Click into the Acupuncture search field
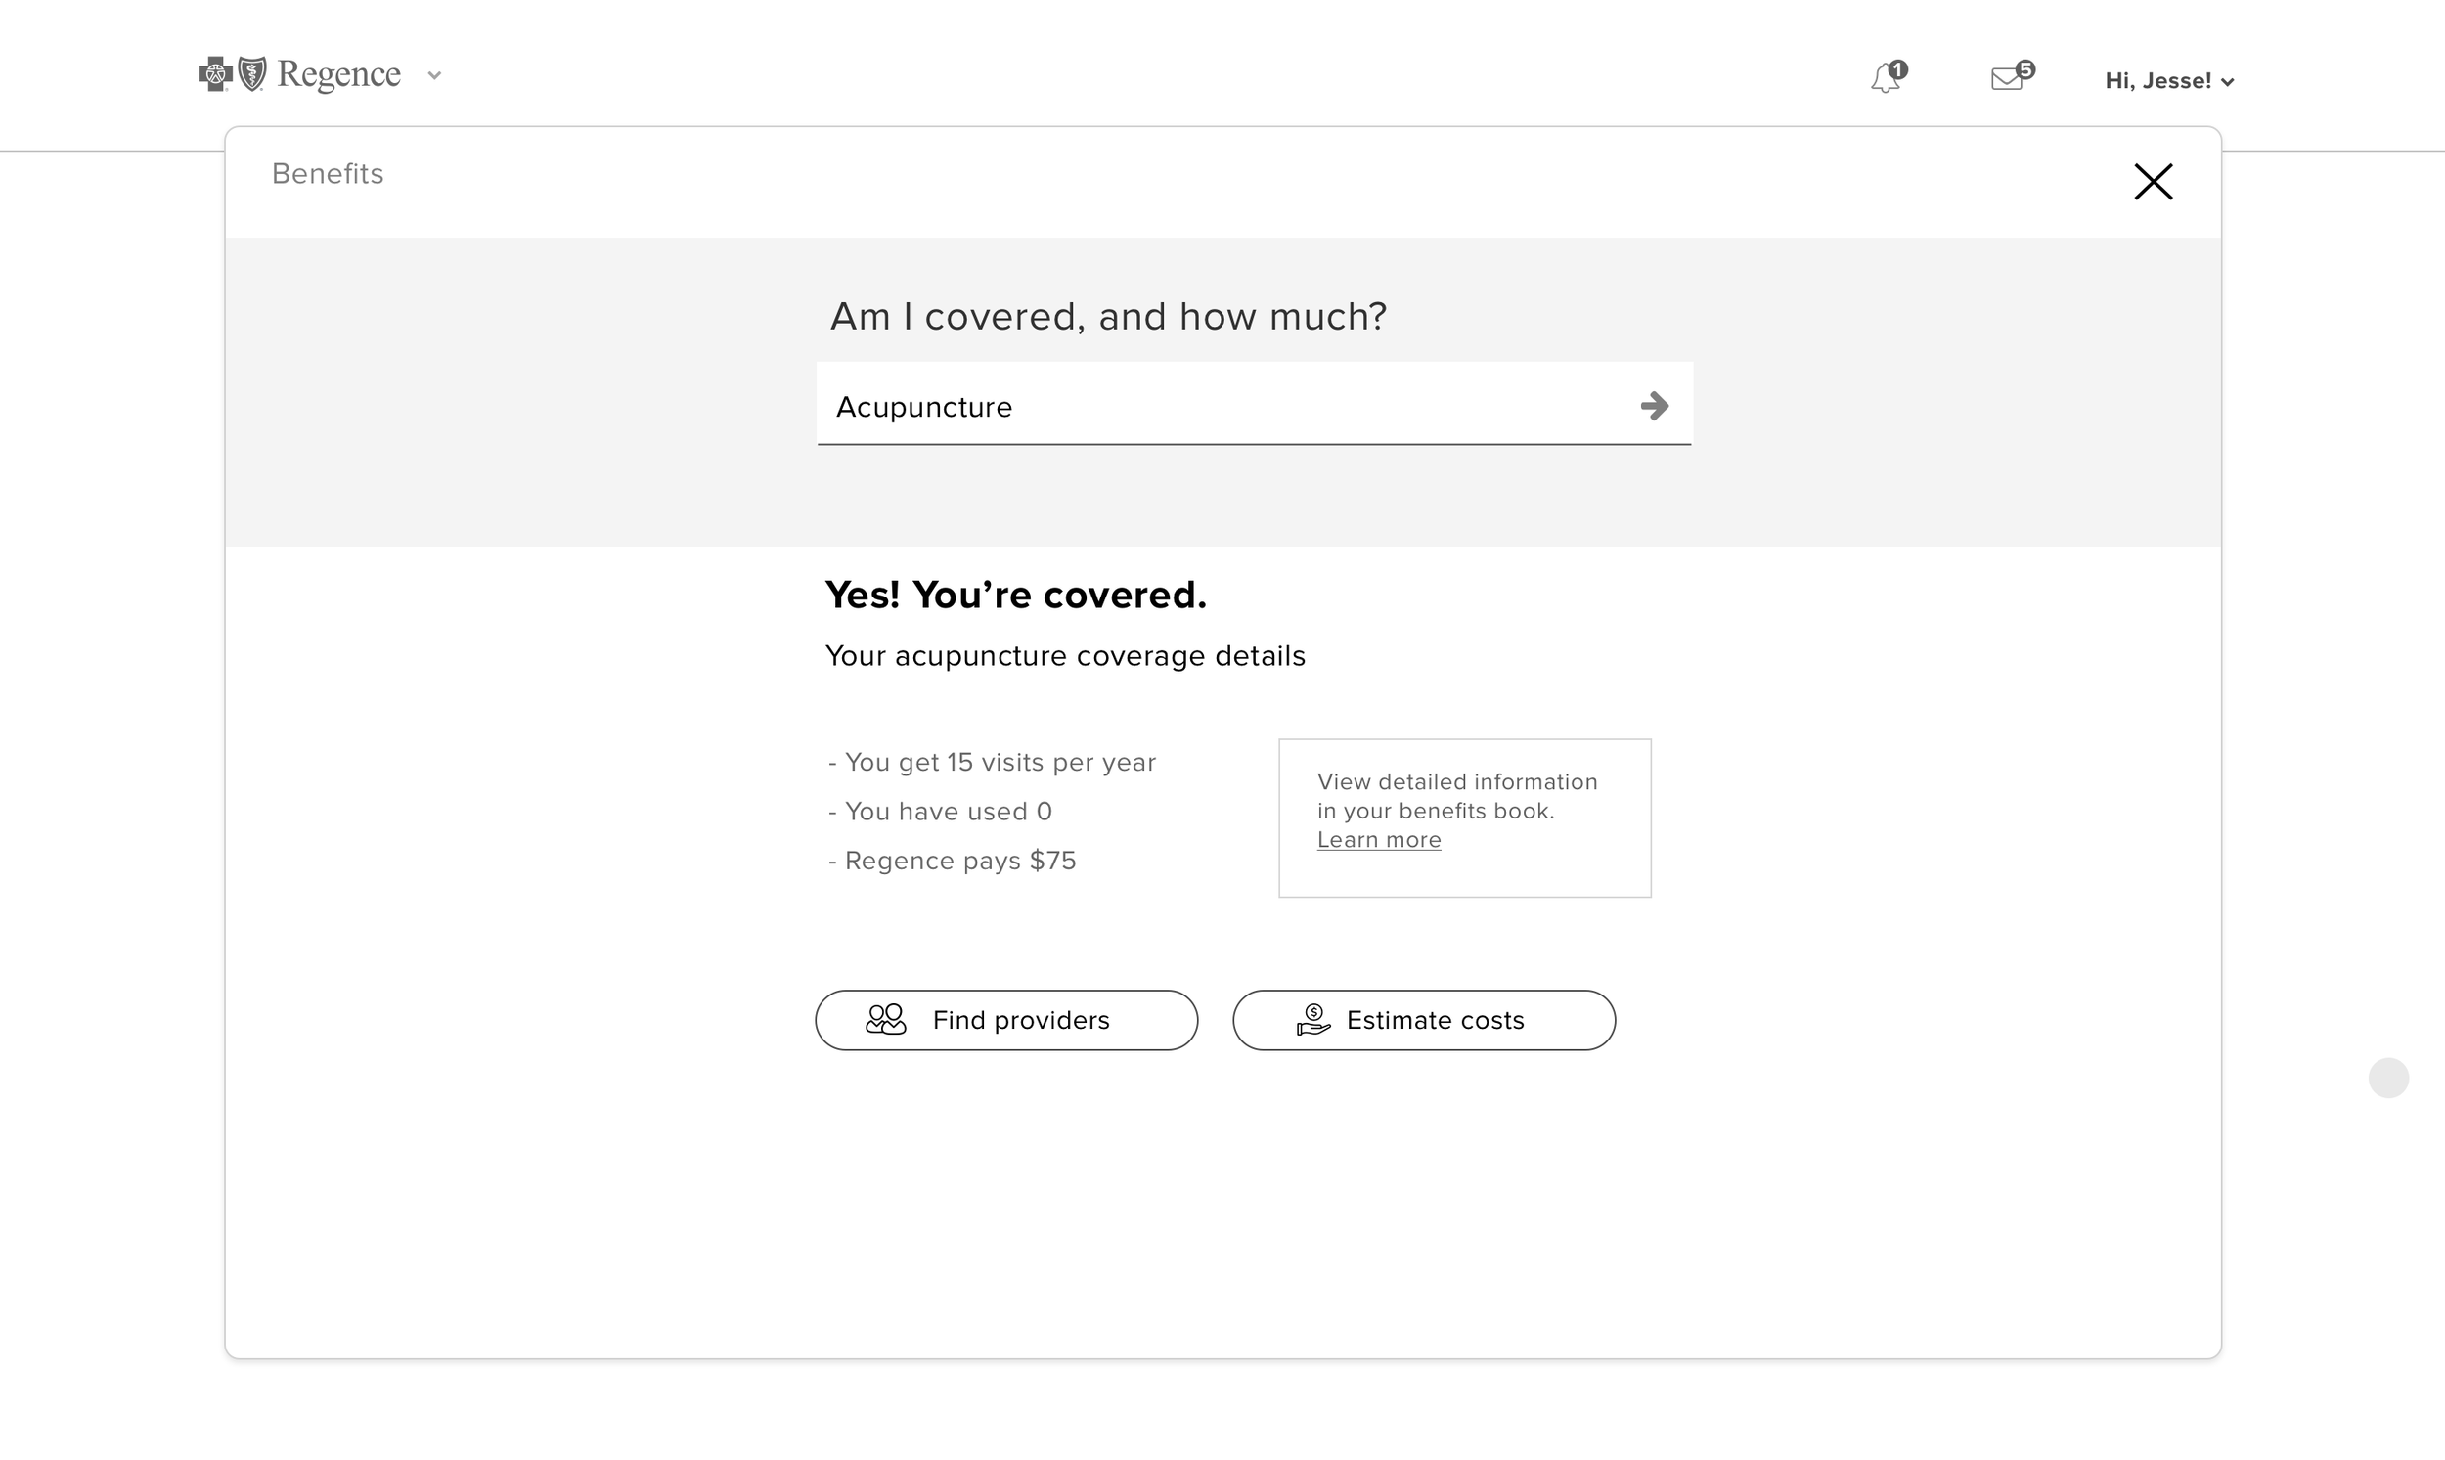Image resolution: width=2445 pixels, height=1460 pixels. [x=1220, y=407]
